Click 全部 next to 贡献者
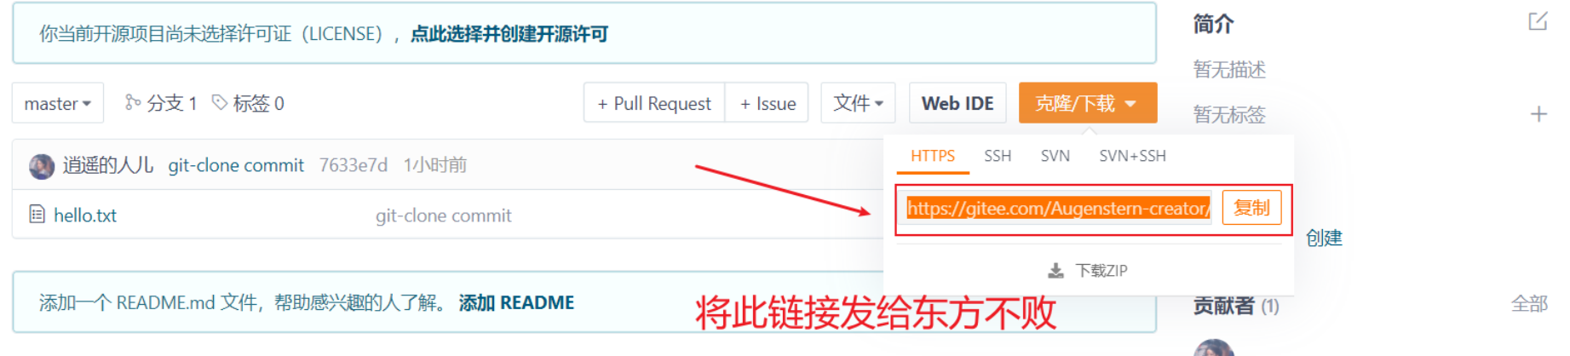Screen dimensions: 1570x356 pos(1529,304)
